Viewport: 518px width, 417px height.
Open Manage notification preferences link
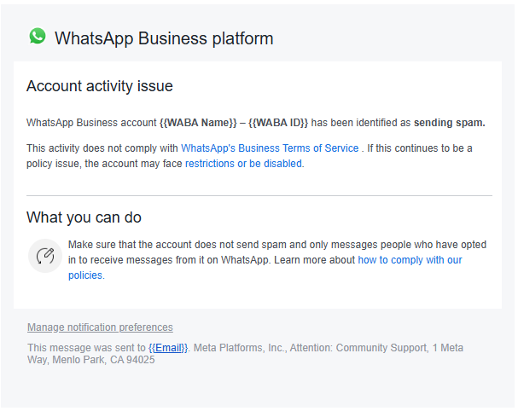click(100, 327)
